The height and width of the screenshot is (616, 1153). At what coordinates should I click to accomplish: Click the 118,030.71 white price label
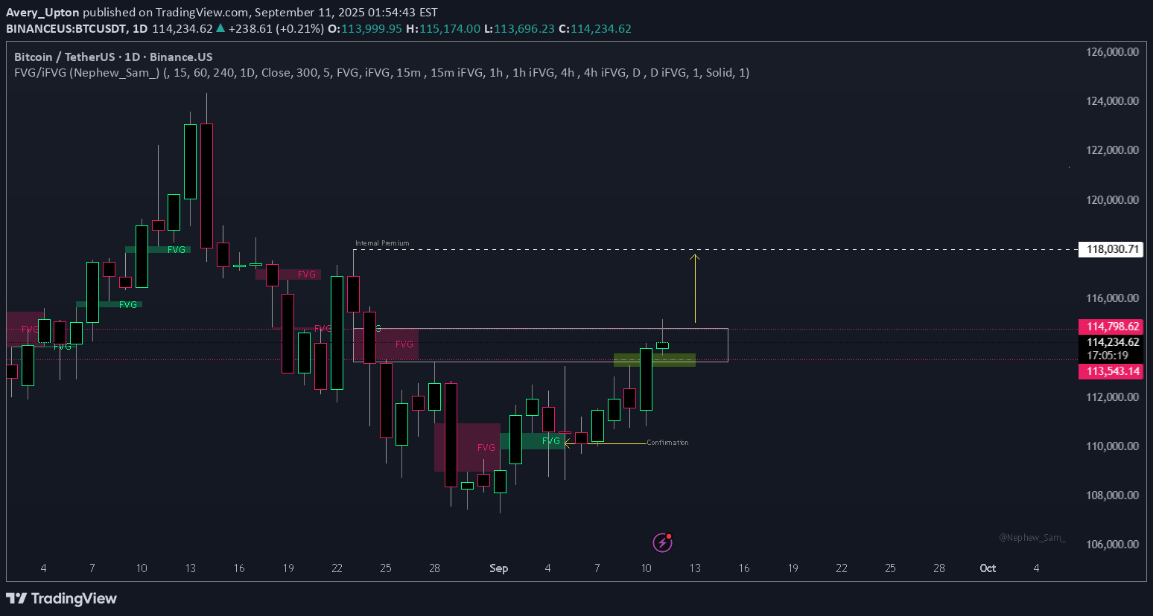[x=1111, y=249]
